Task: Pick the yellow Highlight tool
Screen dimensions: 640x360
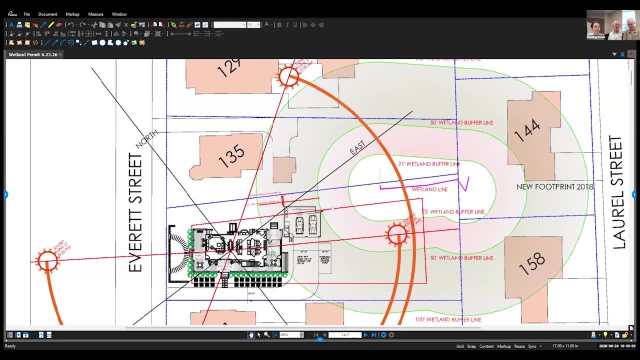Action: (51, 25)
